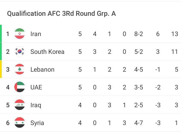Click the Syria flag icon

click(x=20, y=123)
